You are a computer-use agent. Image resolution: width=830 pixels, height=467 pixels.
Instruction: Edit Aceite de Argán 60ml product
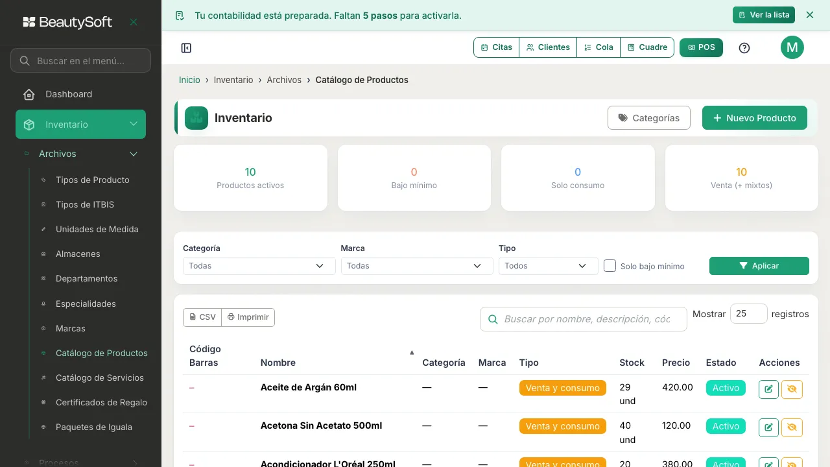coord(768,389)
